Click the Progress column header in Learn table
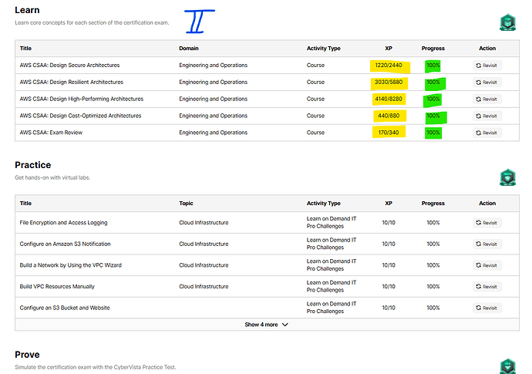Screen dimensions: 532x374 click(433, 49)
